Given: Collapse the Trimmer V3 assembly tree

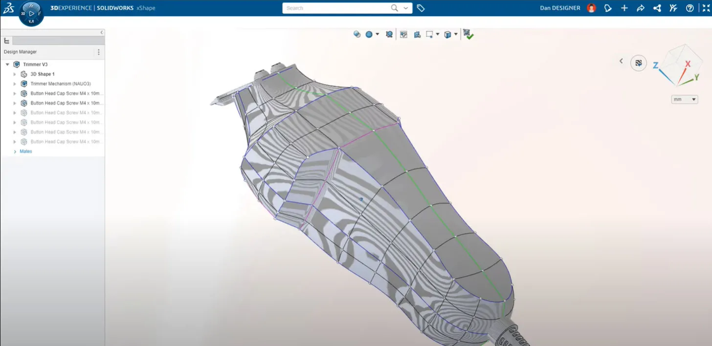Looking at the screenshot, I should (7, 64).
